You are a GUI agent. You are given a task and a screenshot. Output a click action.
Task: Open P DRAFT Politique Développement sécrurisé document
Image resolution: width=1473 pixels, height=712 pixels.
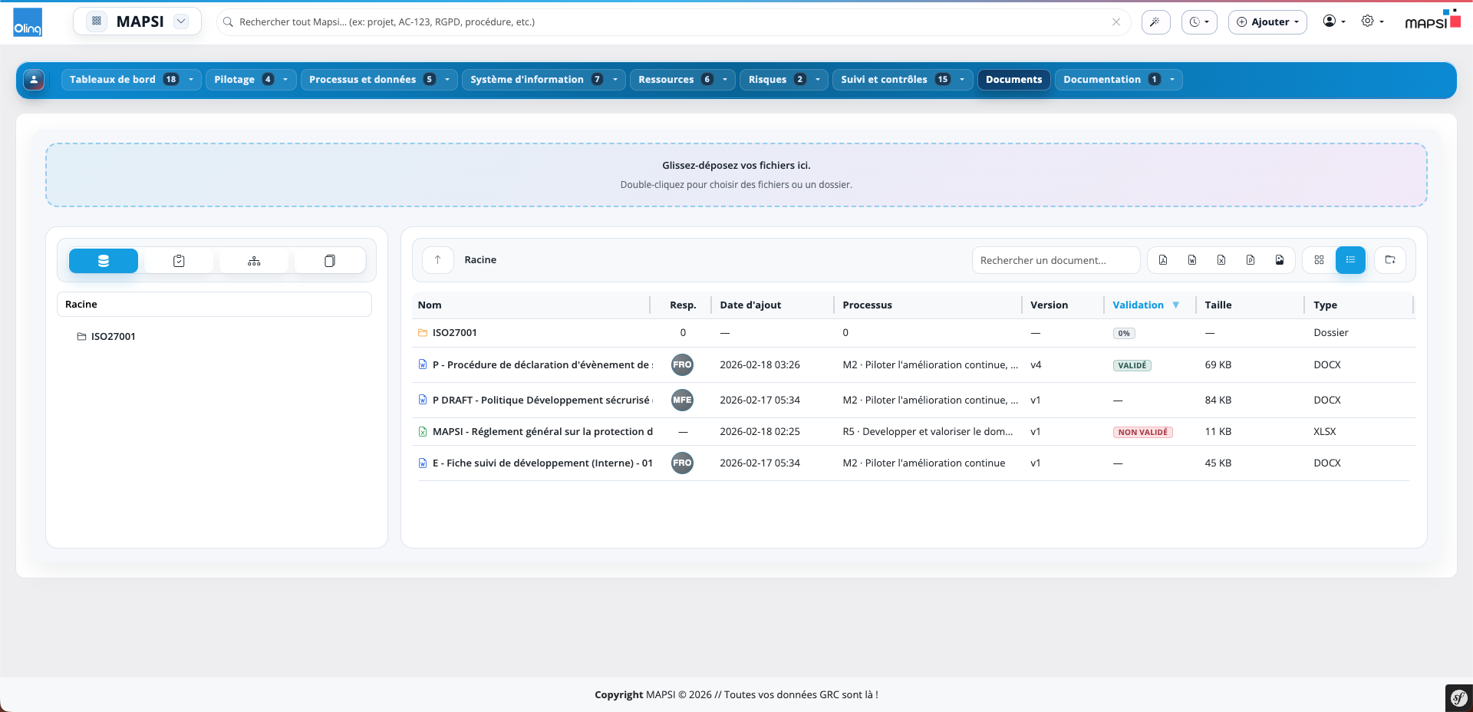(542, 400)
